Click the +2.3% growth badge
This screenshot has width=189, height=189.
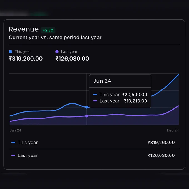coord(48,30)
